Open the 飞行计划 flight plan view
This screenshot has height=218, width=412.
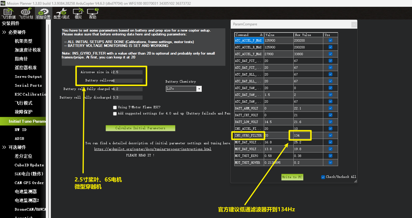point(26,13)
